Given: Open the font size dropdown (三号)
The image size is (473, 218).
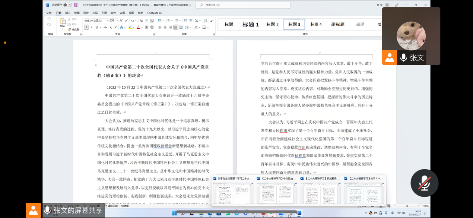Looking at the screenshot, I should pyautogui.click(x=117, y=21).
